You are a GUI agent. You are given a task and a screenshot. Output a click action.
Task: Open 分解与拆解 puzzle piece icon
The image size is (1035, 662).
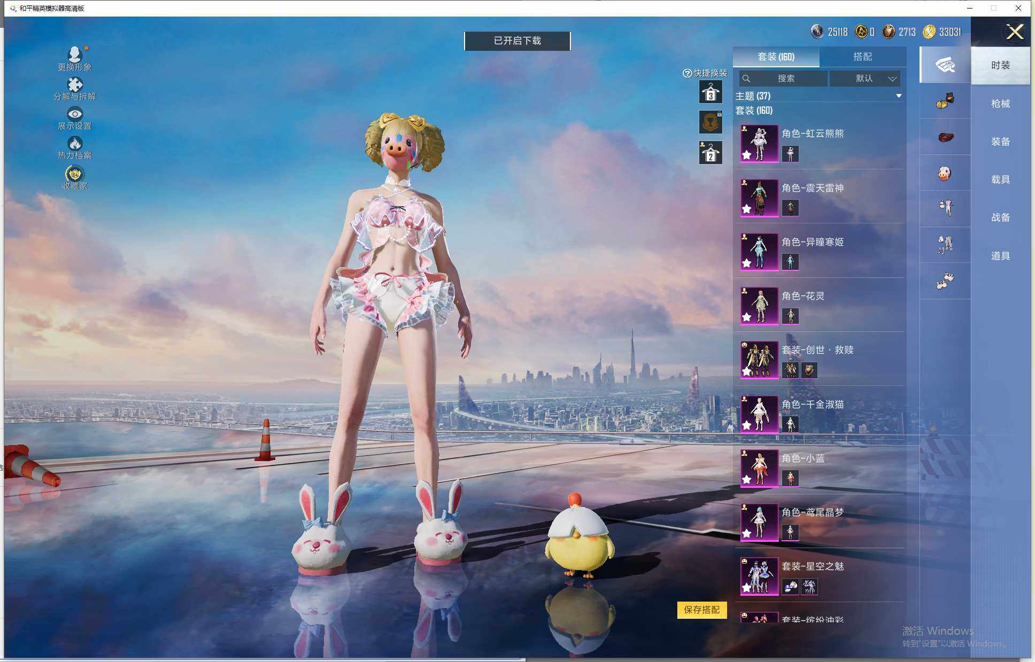74,84
